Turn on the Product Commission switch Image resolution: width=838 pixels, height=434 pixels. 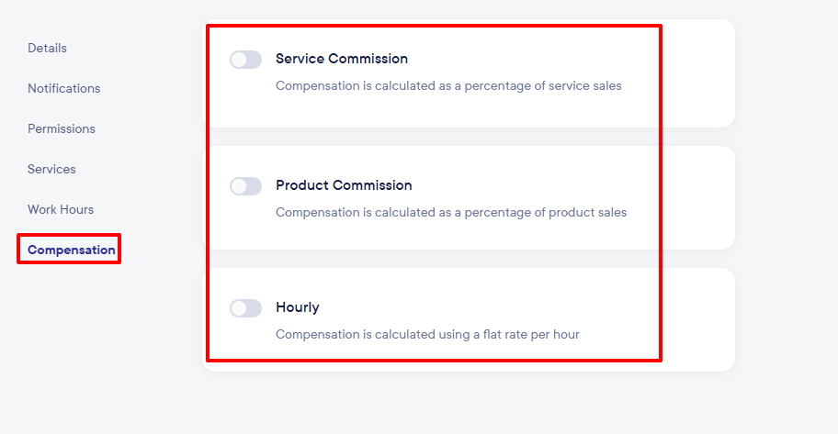[245, 186]
